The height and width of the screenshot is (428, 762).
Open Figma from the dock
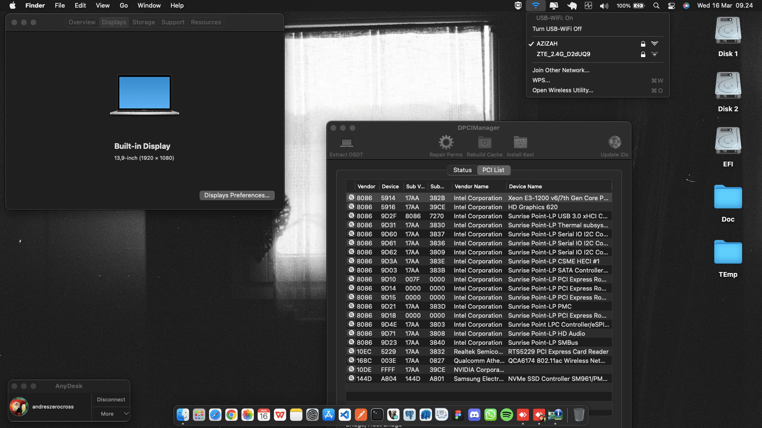pyautogui.click(x=458, y=415)
